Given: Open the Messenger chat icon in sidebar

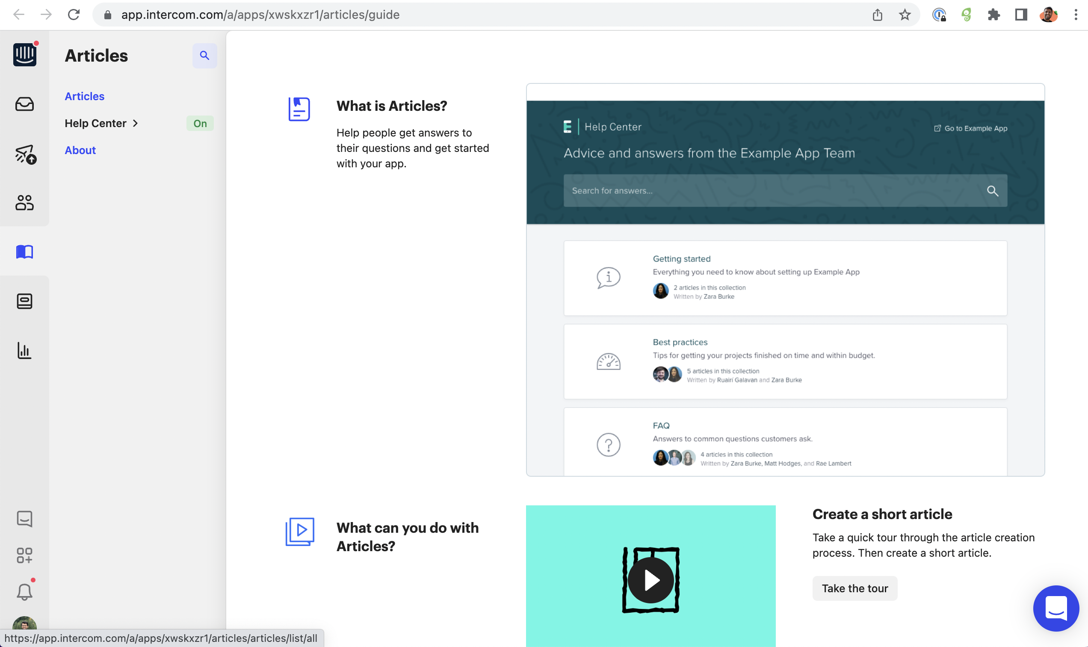Looking at the screenshot, I should tap(24, 519).
